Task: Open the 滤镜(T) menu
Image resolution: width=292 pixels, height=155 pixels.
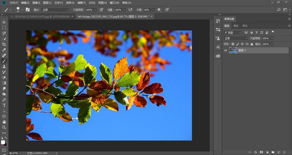Action: 82,3
